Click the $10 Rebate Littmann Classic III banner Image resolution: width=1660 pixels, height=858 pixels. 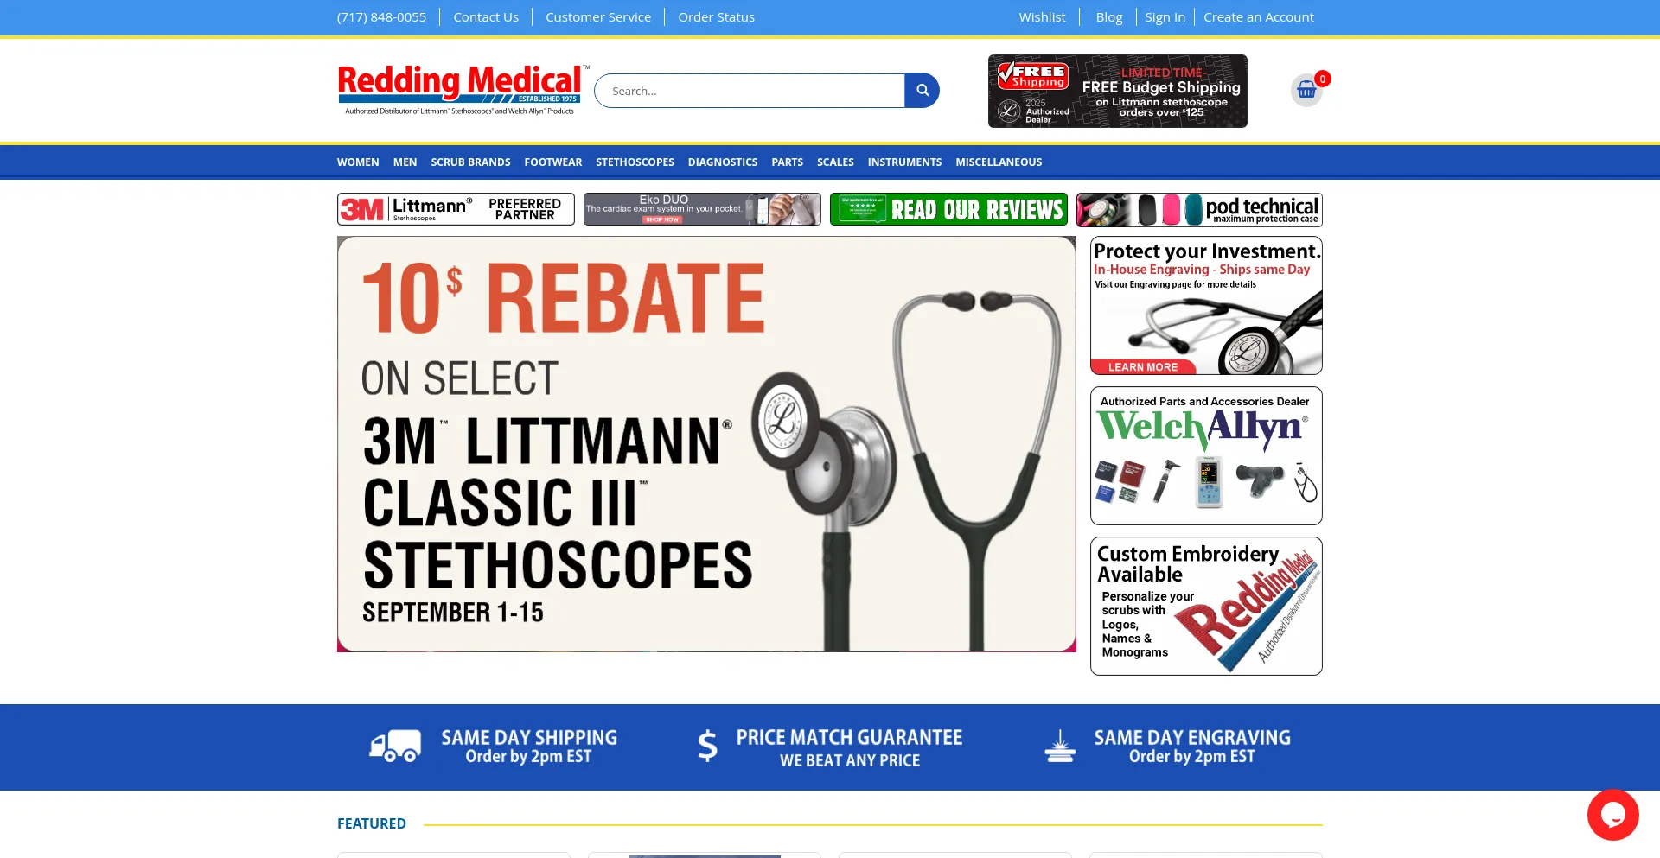click(706, 444)
